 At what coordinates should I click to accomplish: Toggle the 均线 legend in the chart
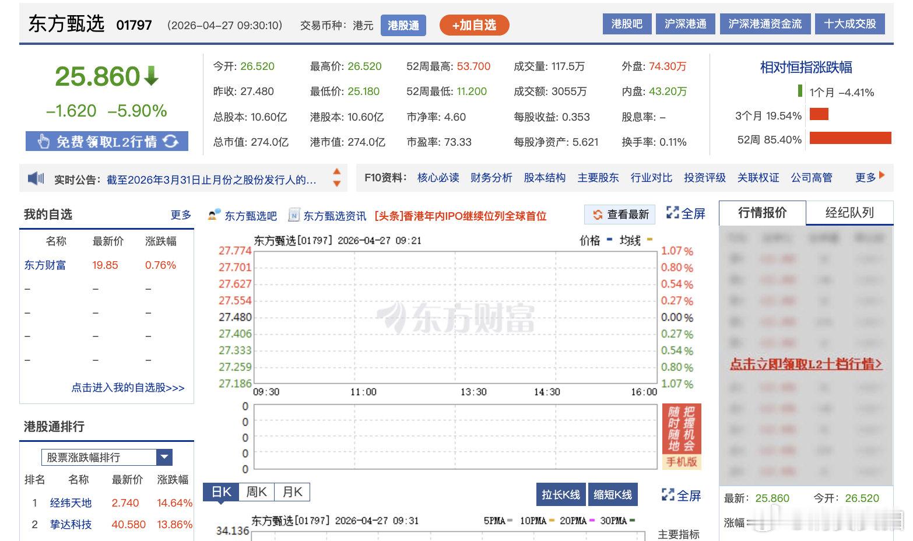[631, 240]
